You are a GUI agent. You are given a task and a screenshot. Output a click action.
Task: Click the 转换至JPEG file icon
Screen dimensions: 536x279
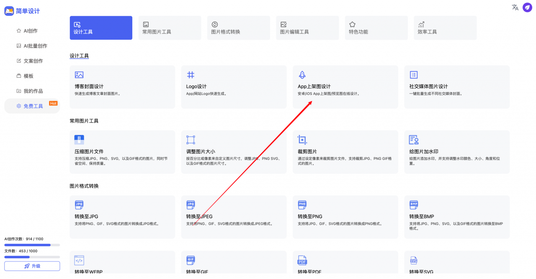pyautogui.click(x=191, y=205)
